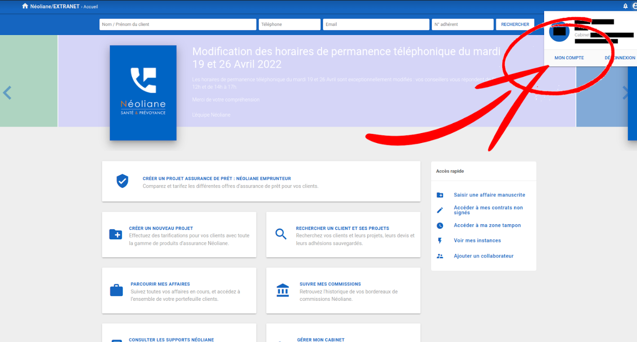Image resolution: width=637 pixels, height=342 pixels.
Task: Advance to next carousel slide arrow
Action: pos(626,93)
